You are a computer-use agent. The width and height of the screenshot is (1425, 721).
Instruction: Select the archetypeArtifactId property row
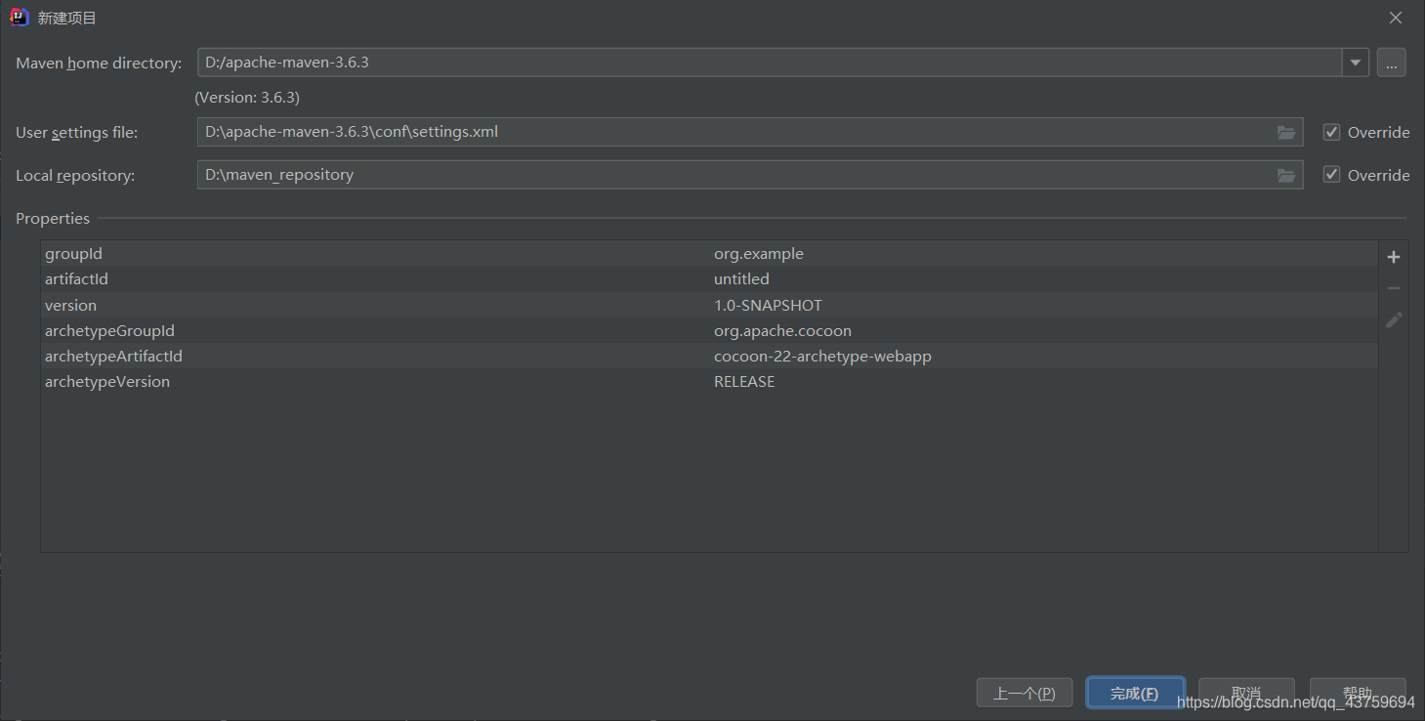[x=709, y=356]
